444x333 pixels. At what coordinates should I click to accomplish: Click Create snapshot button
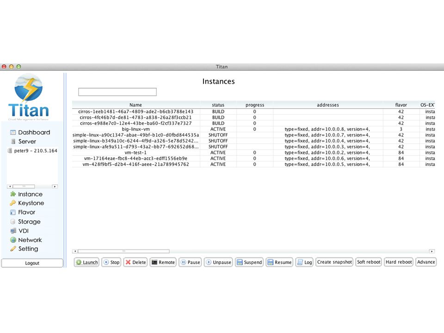[334, 262]
